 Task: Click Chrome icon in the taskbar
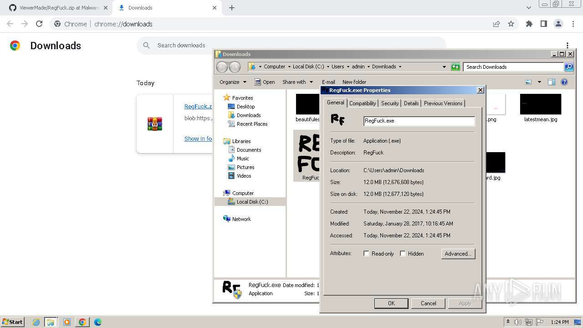[x=82, y=322]
